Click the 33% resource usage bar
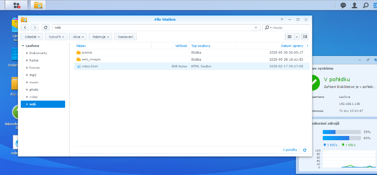 click(342, 132)
